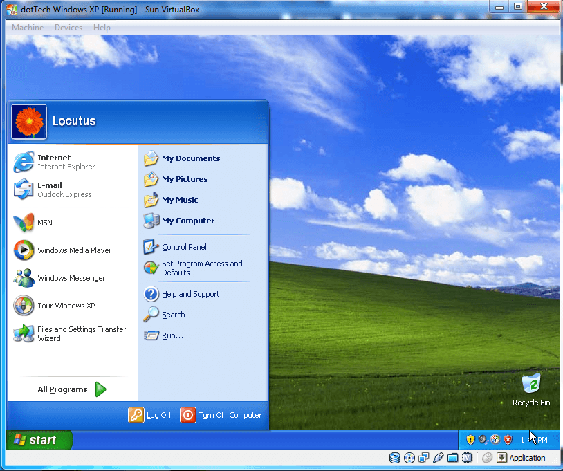Click the Log Off button

pos(150,415)
